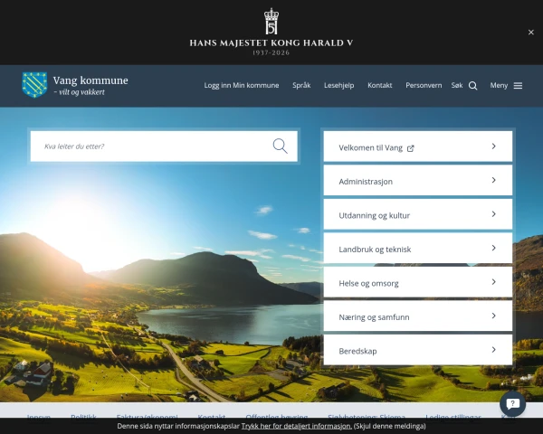
Task: Expand the Landbruk og teknisk chevron
Action: point(494,248)
